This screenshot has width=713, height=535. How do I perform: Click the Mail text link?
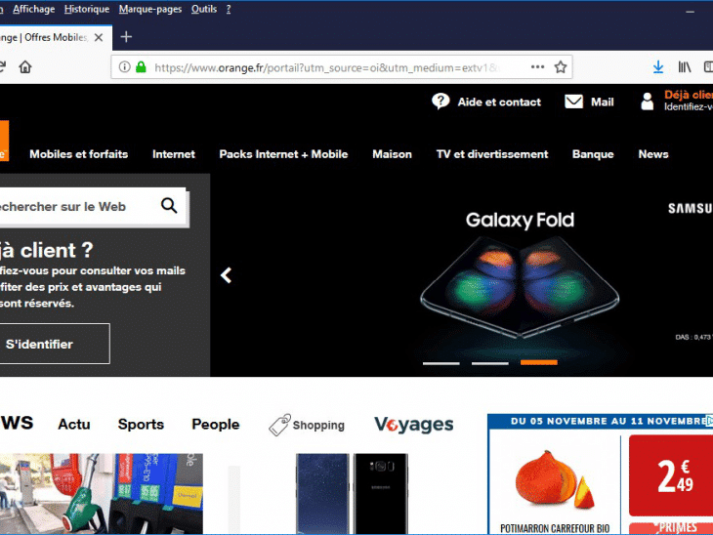(602, 102)
